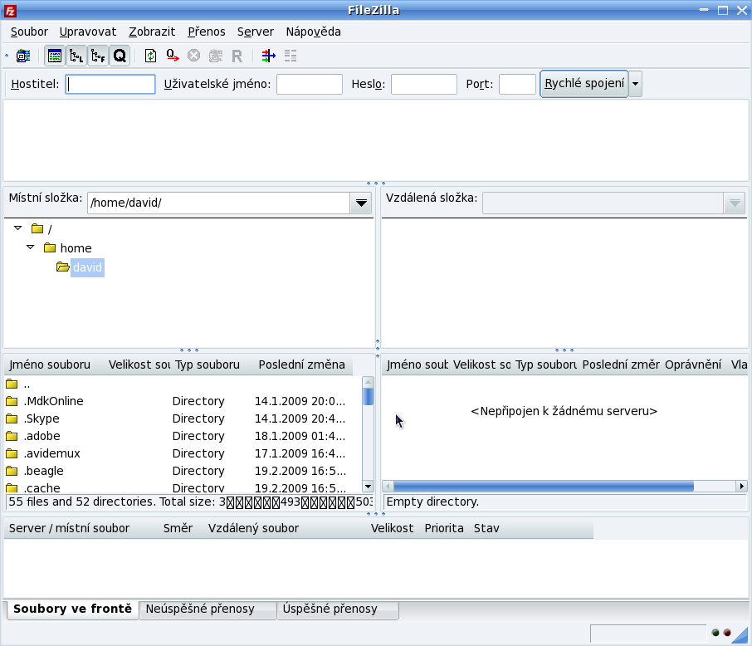Click the 'Empty directory.' status text
The image size is (752, 646).
coord(432,502)
